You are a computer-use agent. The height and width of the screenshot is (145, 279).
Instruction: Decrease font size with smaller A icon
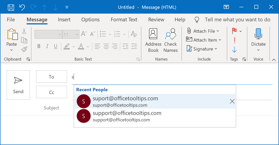coord(93,34)
